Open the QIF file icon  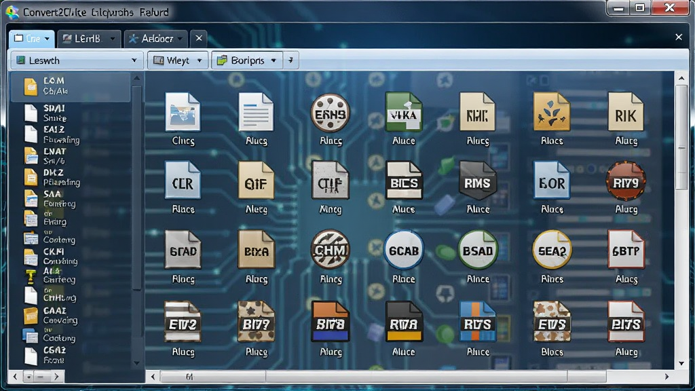click(256, 180)
